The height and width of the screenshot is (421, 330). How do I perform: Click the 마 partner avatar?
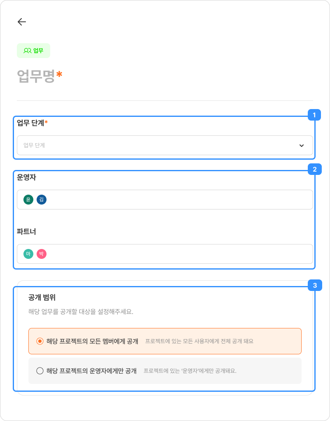tap(28, 254)
